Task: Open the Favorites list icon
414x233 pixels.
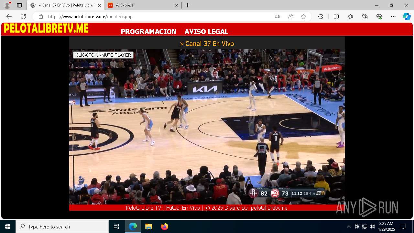Action: (351, 17)
